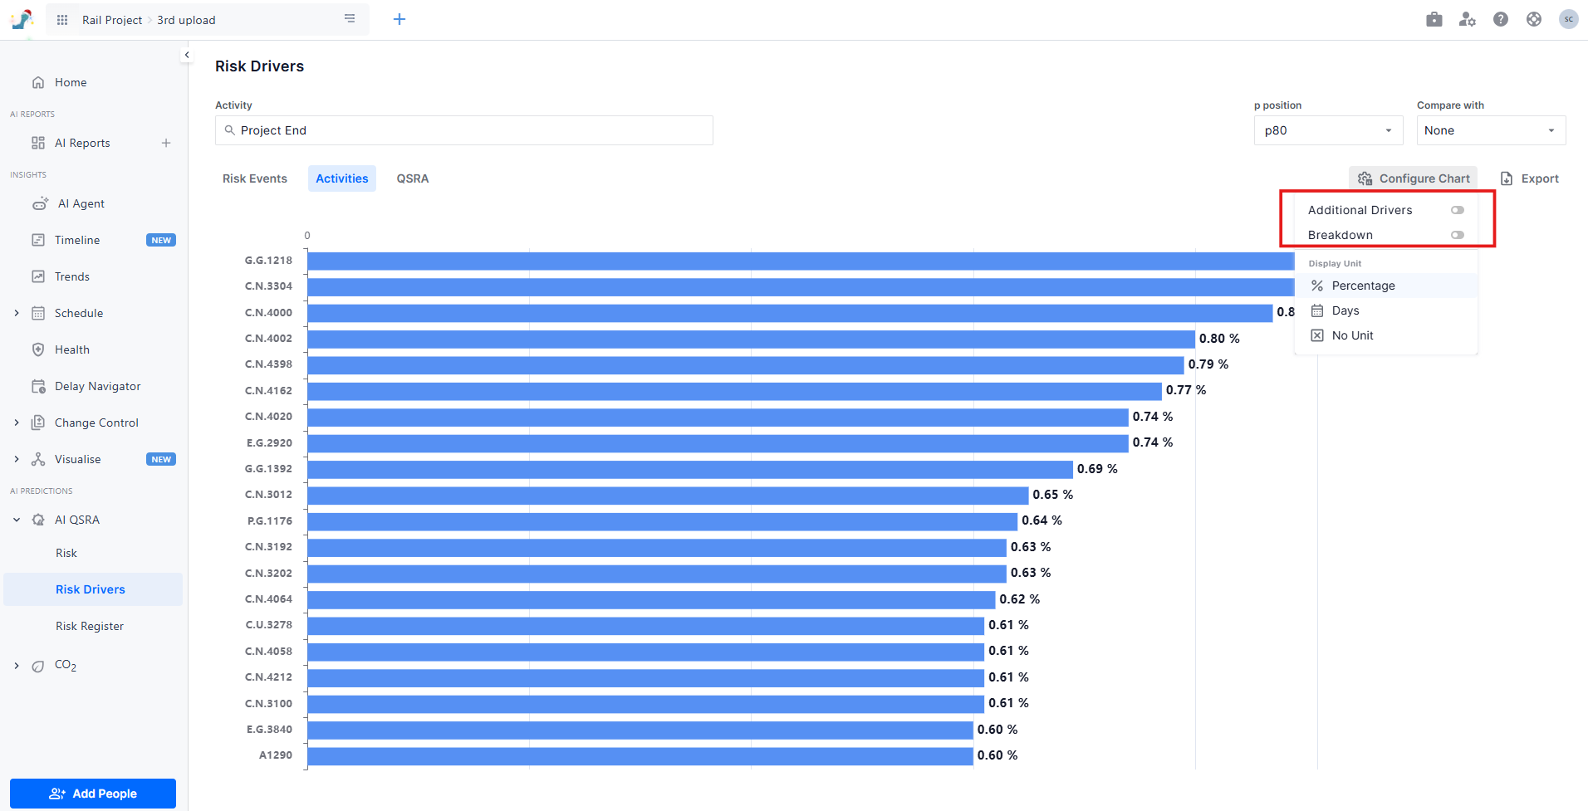The image size is (1588, 811).
Task: Click the globe icon in top bar
Action: click(x=1534, y=19)
